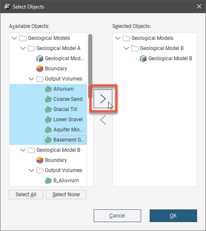The image size is (206, 231).
Task: Click the Boundary icon under Geological Model A
Action: pos(40,69)
